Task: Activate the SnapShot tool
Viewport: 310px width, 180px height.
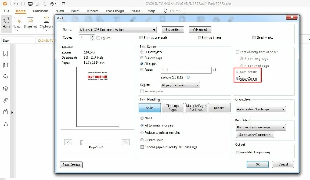Action: coord(31,22)
